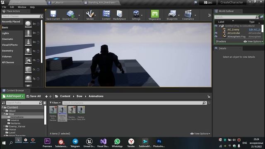
Task: Click the Label column header
Action: tap(221, 22)
